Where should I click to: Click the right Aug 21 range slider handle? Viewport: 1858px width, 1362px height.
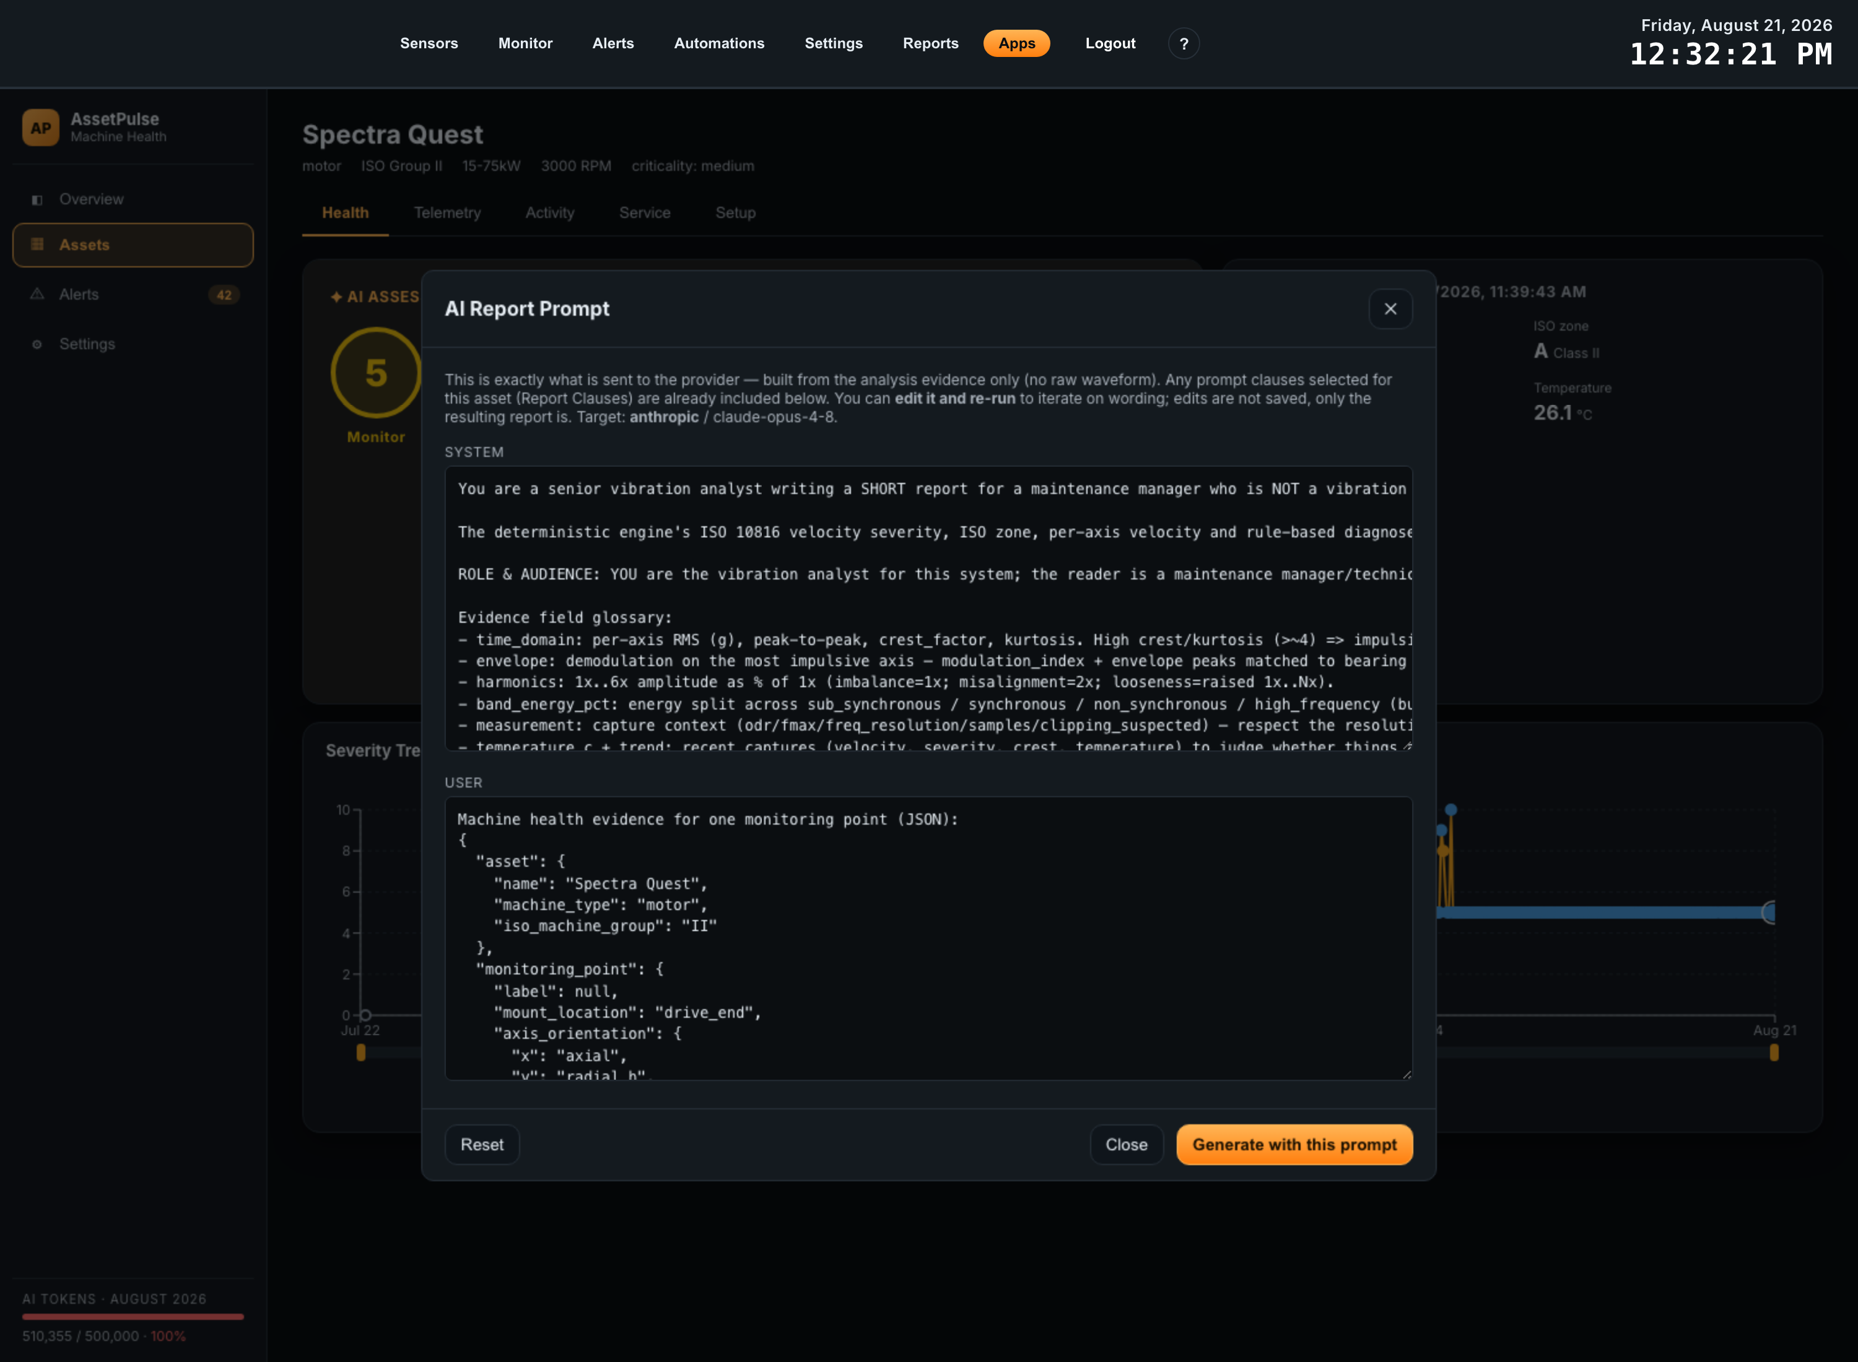point(1774,1053)
